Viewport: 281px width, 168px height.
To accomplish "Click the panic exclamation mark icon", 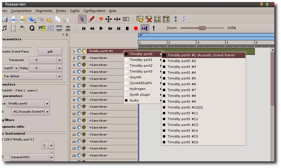I will click(154, 28).
